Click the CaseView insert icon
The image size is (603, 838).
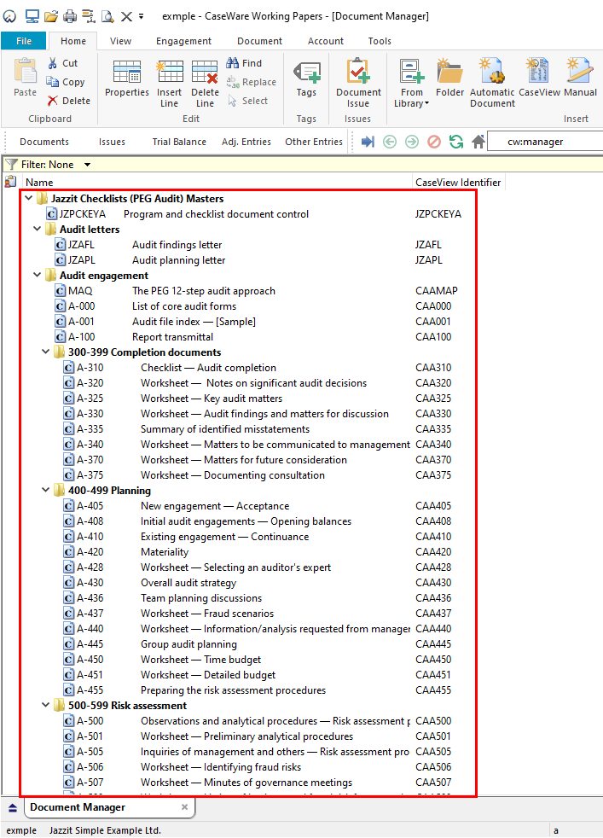(x=538, y=71)
